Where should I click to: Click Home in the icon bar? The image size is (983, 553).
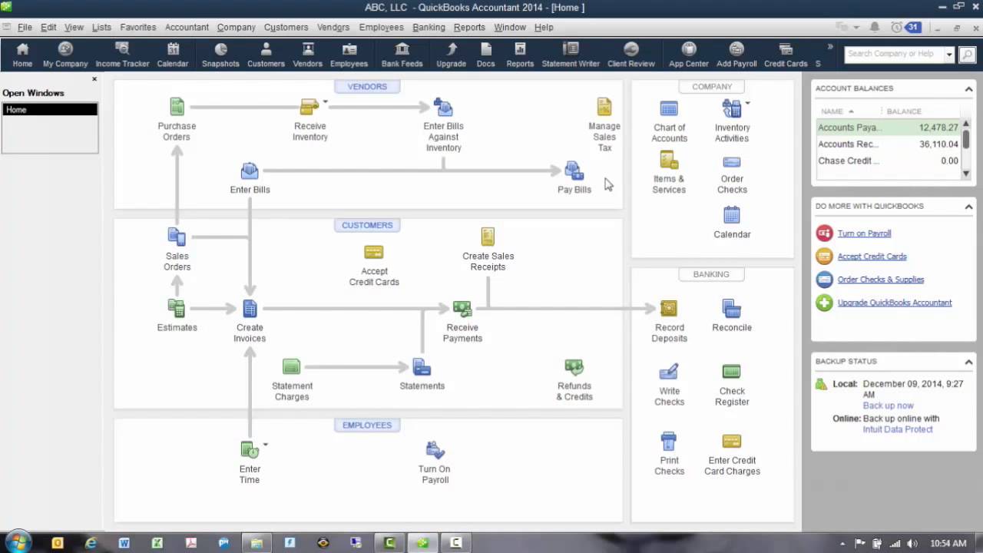pos(22,55)
